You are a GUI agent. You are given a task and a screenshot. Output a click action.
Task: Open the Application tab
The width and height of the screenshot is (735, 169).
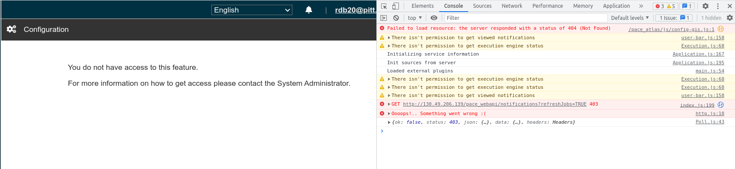tap(616, 6)
